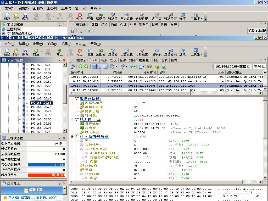Pin the 工程状态栏 panel
The width and height of the screenshot is (268, 201).
[60, 138]
